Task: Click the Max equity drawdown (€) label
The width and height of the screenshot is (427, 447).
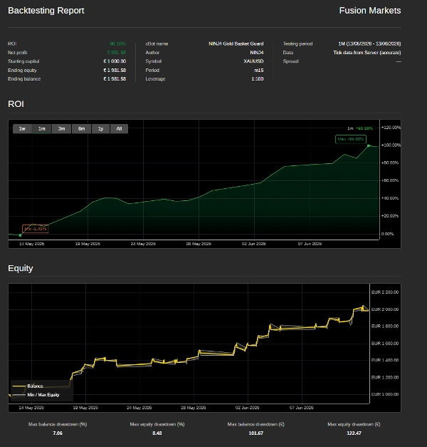Action: [x=354, y=424]
